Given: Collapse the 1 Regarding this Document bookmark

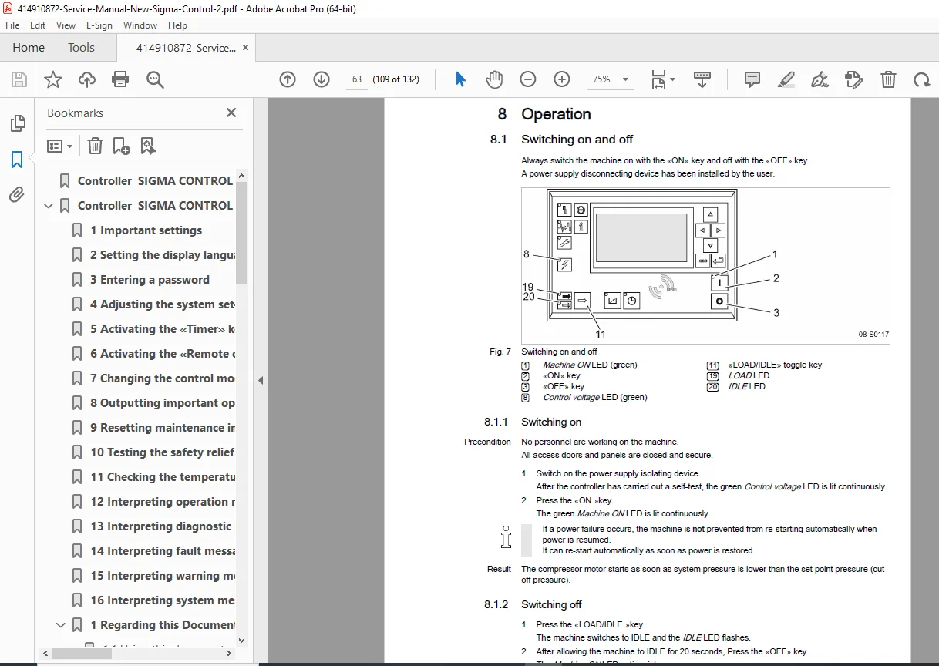Looking at the screenshot, I should click(61, 625).
